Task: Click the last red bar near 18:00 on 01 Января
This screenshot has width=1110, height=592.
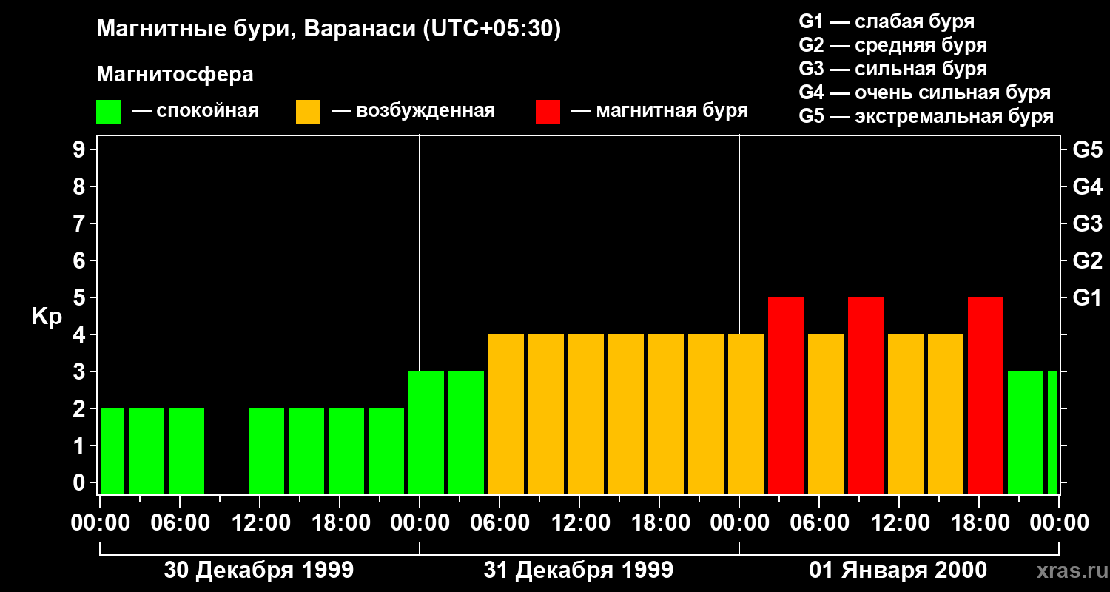Action: click(x=986, y=396)
